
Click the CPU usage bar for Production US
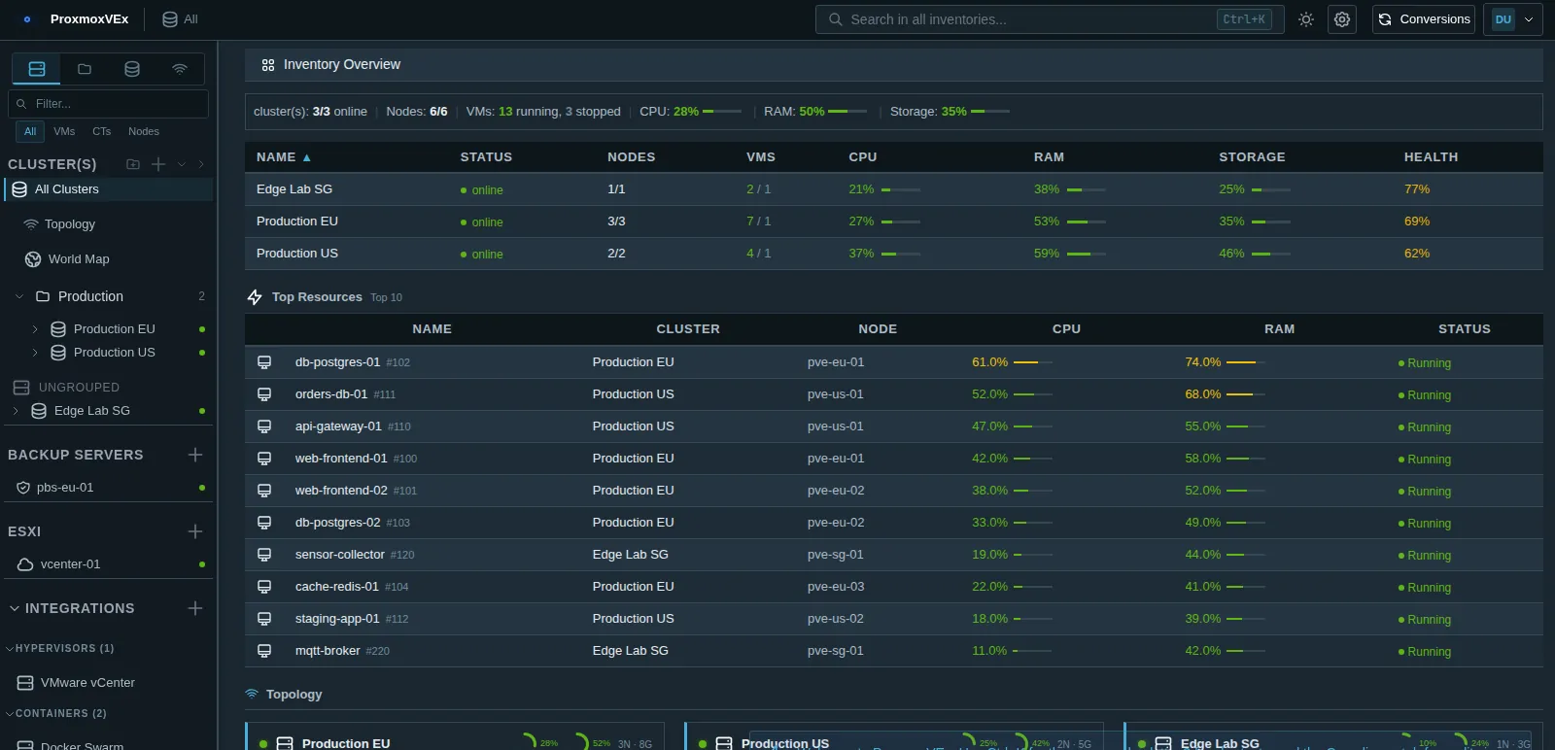(901, 254)
